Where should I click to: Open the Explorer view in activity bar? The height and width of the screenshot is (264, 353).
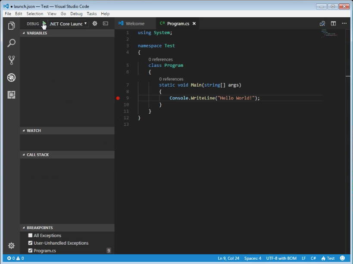[11, 26]
